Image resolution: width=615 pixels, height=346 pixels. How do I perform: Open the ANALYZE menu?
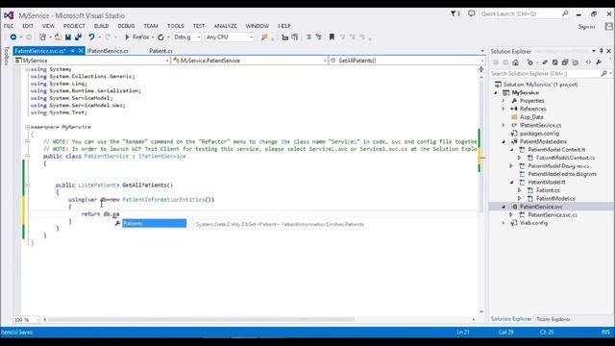225,26
